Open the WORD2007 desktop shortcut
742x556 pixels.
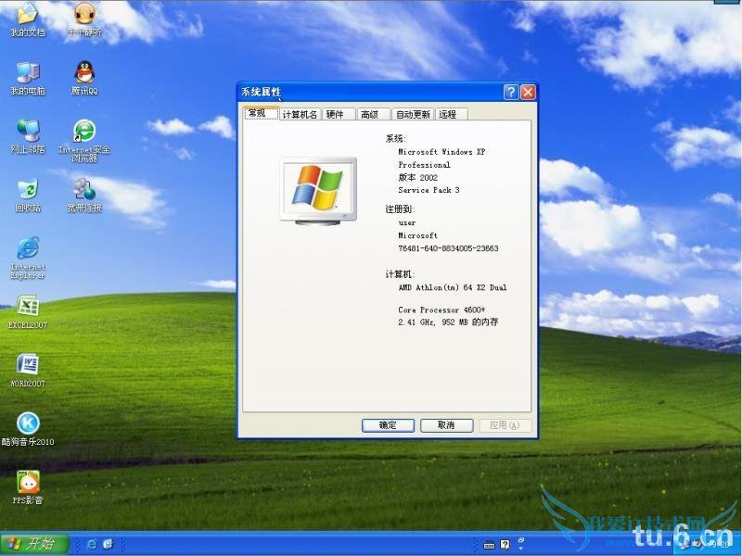click(x=28, y=371)
